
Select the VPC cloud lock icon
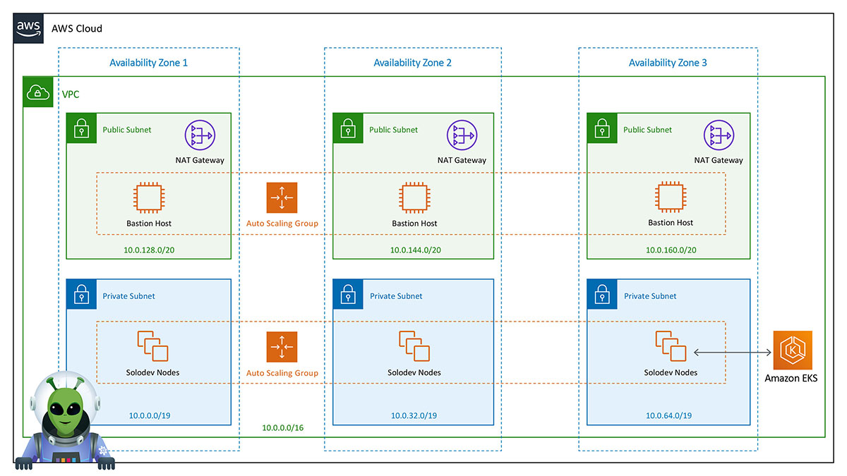pos(37,92)
